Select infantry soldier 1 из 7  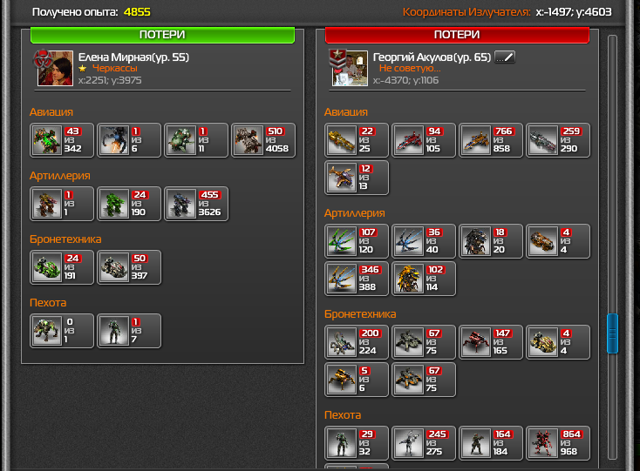click(129, 331)
